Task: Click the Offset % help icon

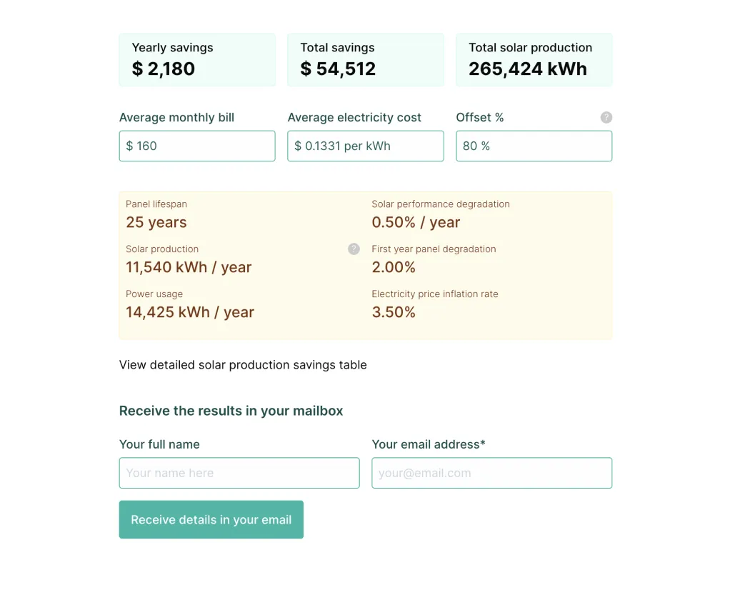Action: [x=606, y=118]
